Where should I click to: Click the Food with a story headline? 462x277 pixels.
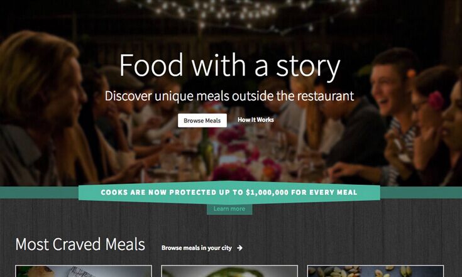coord(229,65)
